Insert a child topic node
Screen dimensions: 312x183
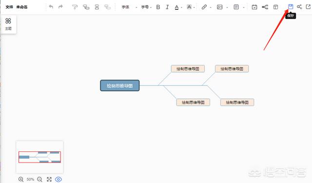pyautogui.click(x=86, y=7)
